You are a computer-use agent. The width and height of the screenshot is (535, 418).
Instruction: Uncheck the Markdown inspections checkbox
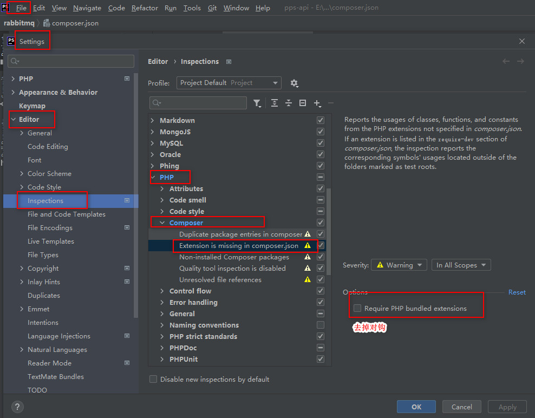pyautogui.click(x=320, y=120)
